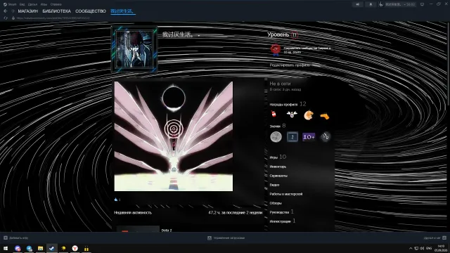Open the Steam menu in the menu bar
450x253 pixels.
(10, 4)
